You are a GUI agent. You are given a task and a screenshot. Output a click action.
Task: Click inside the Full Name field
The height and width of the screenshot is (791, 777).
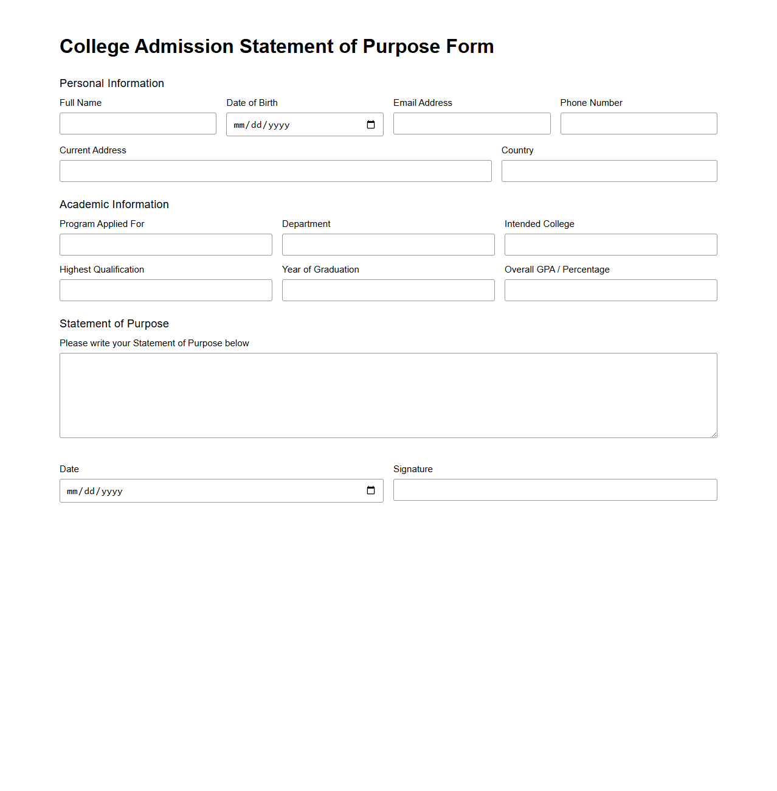[137, 124]
